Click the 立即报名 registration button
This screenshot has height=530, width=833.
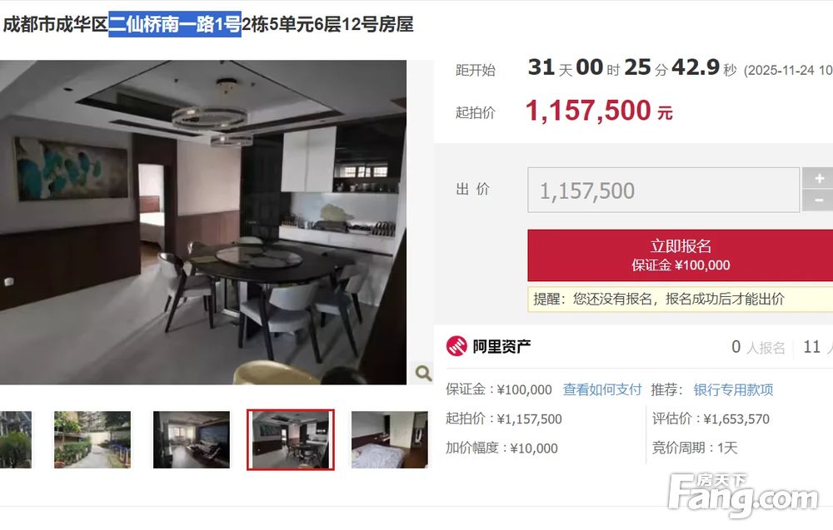click(680, 255)
